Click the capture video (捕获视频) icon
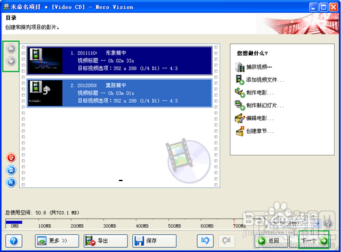The height and width of the screenshot is (252, 341). pyautogui.click(x=239, y=67)
